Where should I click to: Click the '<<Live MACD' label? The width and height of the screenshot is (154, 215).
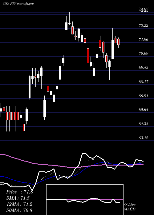(x=130, y=207)
